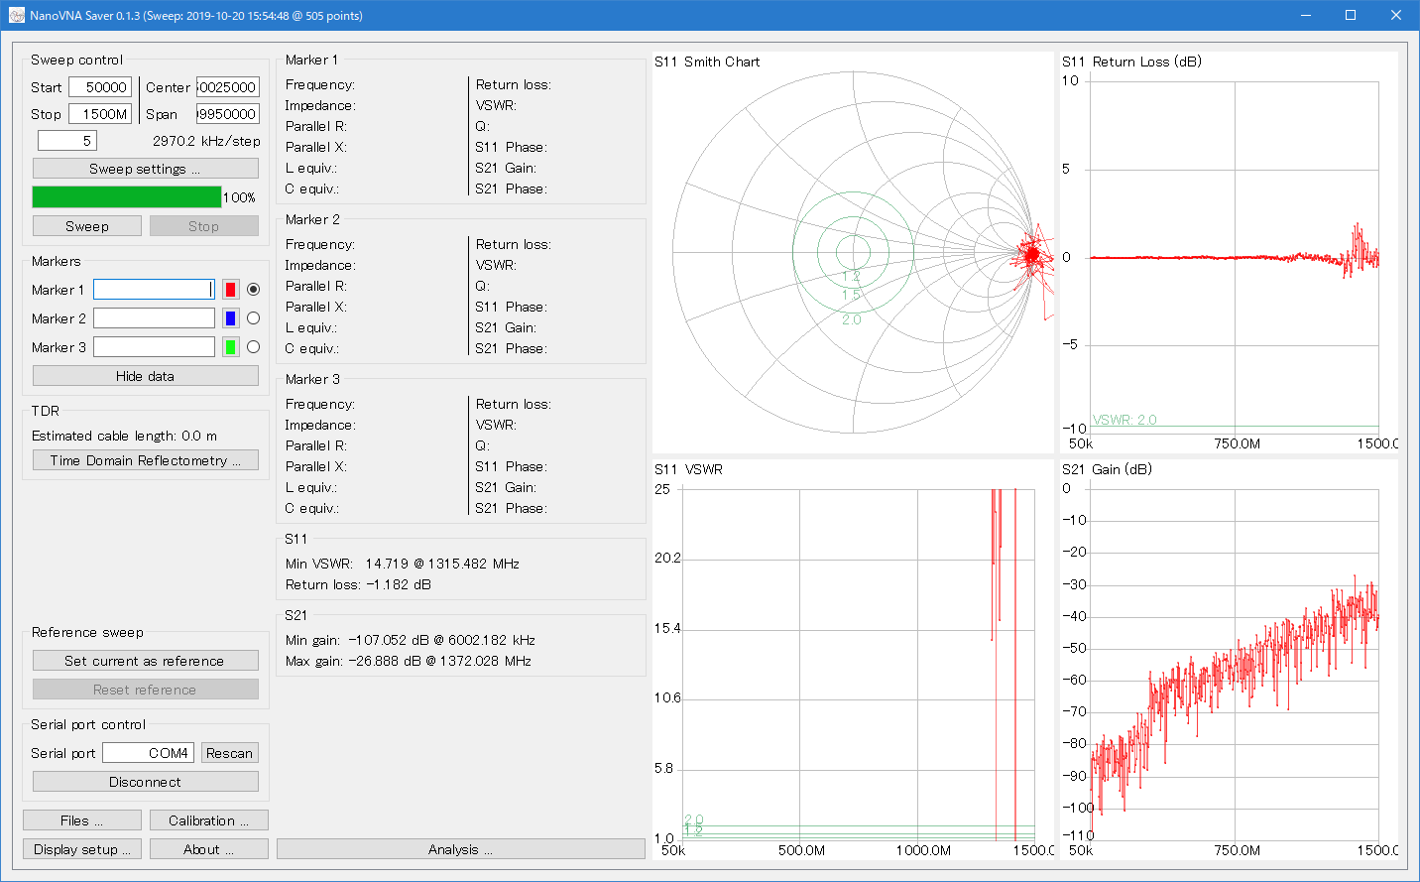Click the VSWR: 2.0 label in Return Loss chart

[1124, 420]
